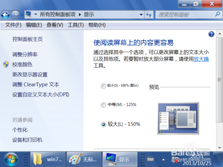Switch to the 无标... Paint taskbar button
The width and height of the screenshot is (223, 167).
click(x=84, y=159)
